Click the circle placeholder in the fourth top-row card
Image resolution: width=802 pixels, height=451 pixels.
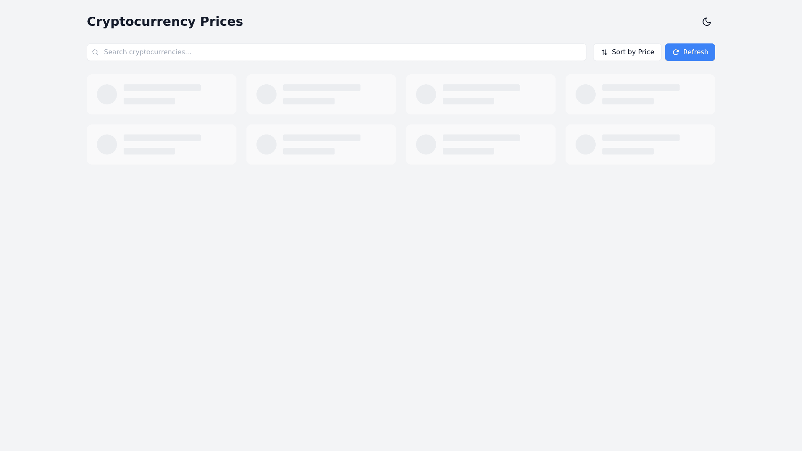tap(586, 94)
